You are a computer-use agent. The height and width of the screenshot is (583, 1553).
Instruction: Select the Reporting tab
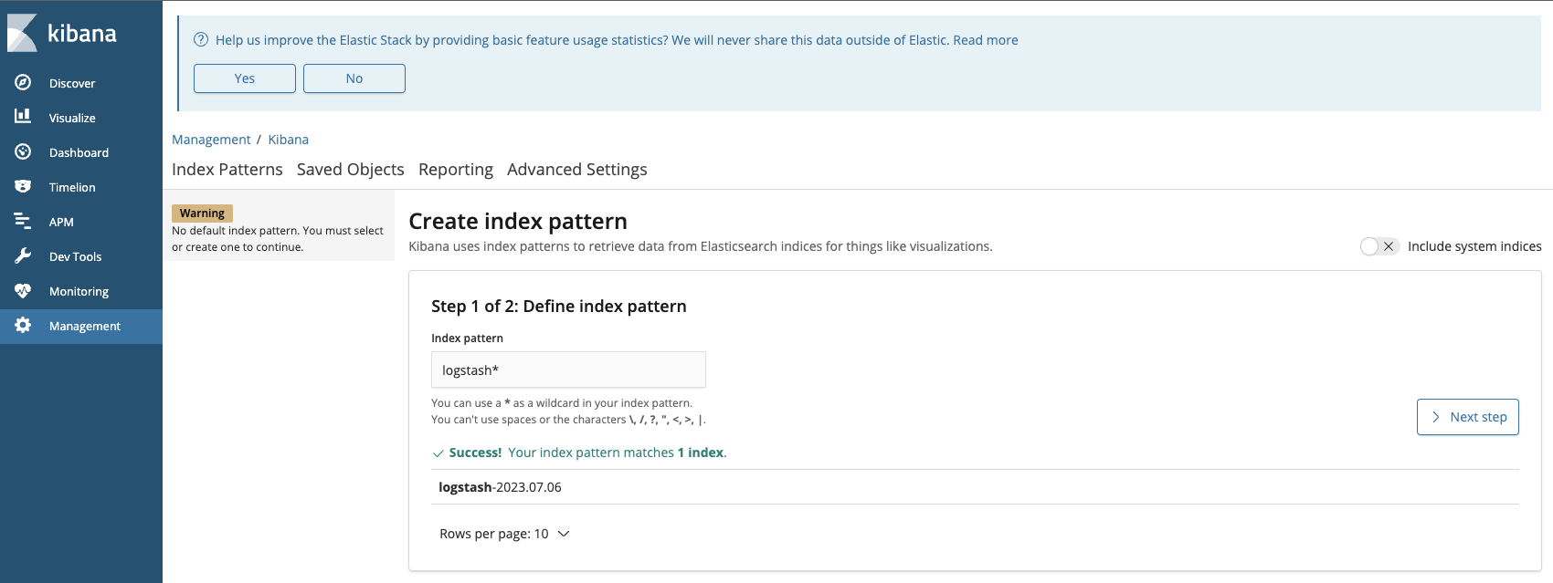coord(455,169)
